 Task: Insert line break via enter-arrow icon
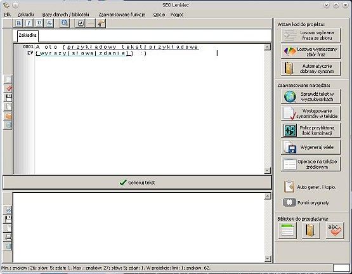coord(81,23)
